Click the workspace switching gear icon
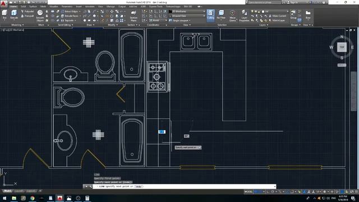 (324, 191)
